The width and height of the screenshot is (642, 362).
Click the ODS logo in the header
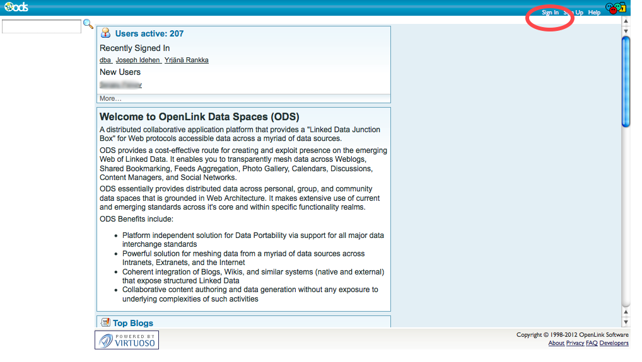click(16, 8)
